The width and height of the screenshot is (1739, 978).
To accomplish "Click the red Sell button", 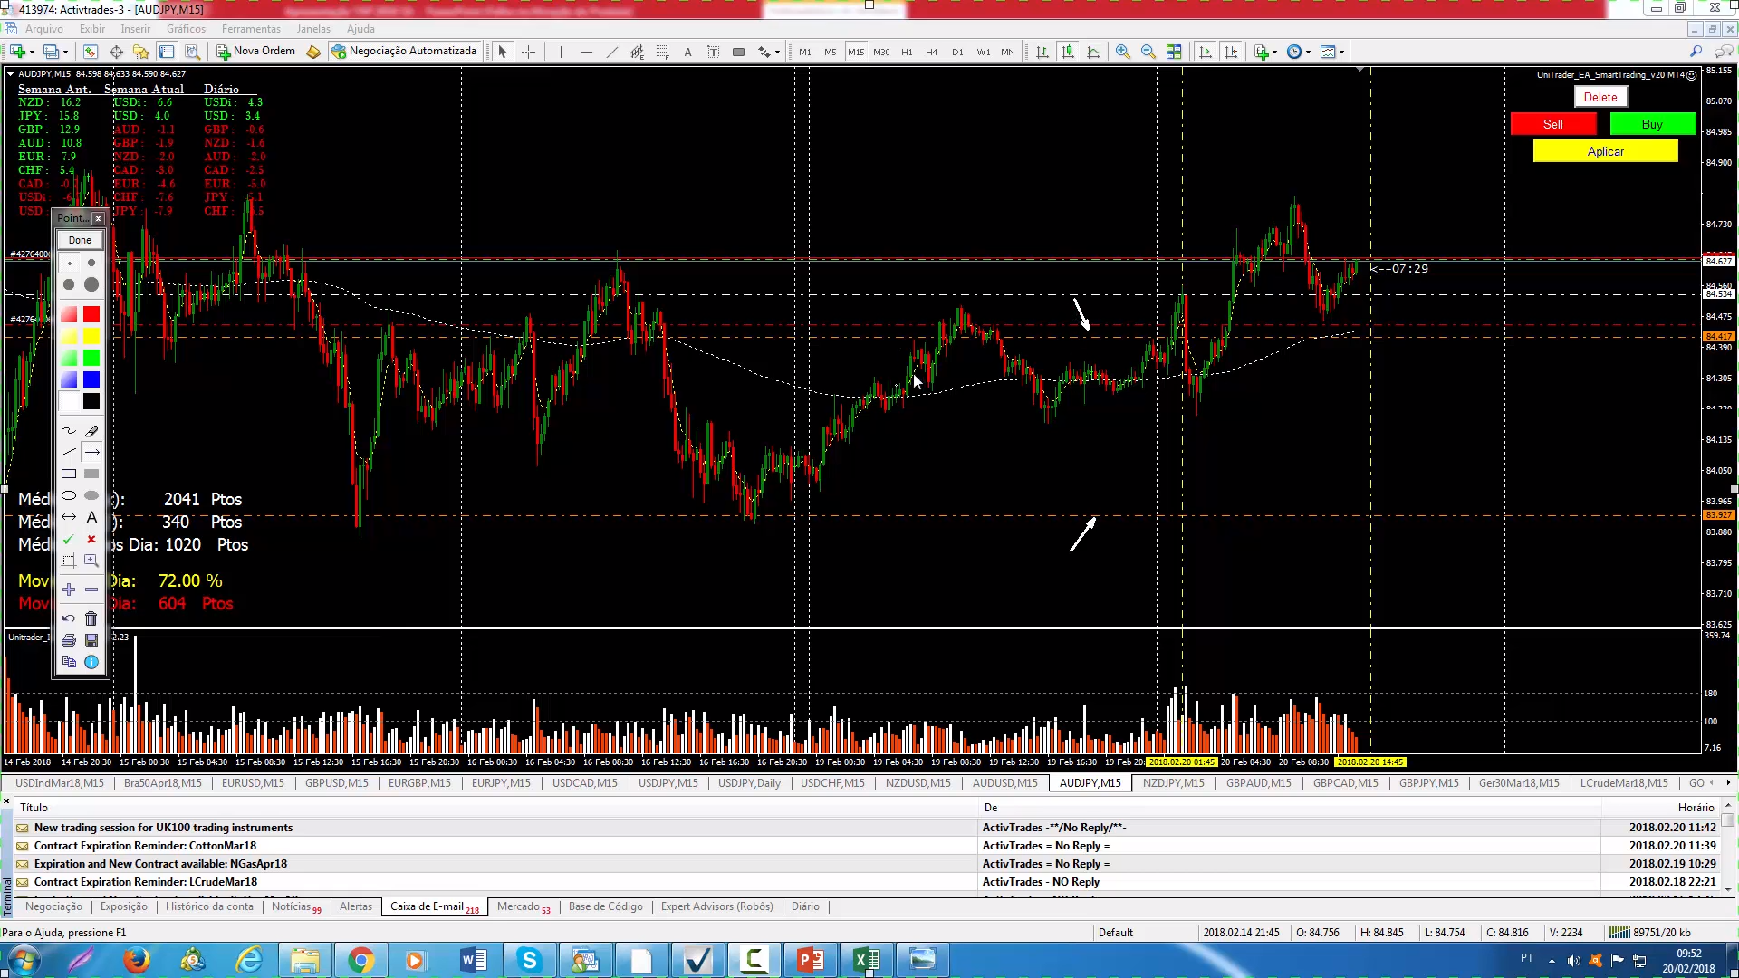I will [x=1553, y=124].
